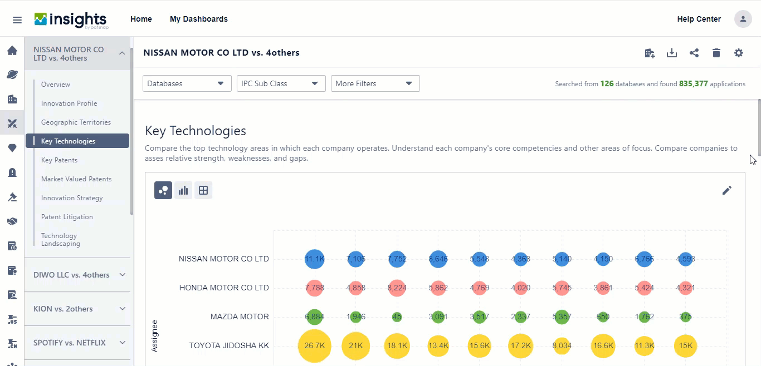Open the Databases filter dropdown
The image size is (761, 366).
(187, 83)
